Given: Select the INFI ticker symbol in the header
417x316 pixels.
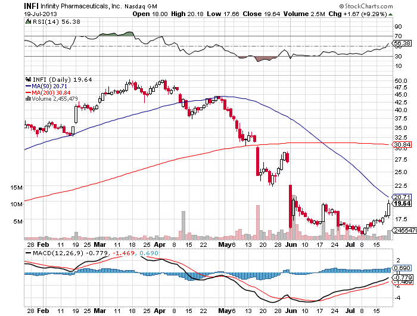Looking at the screenshot, I should (x=31, y=6).
